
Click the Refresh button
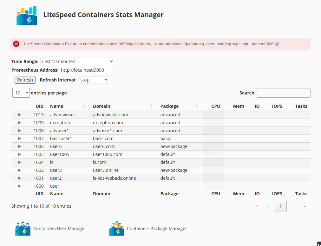click(25, 80)
